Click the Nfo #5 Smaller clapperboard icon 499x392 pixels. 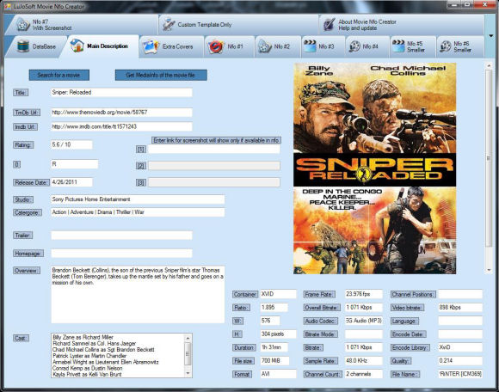click(398, 46)
